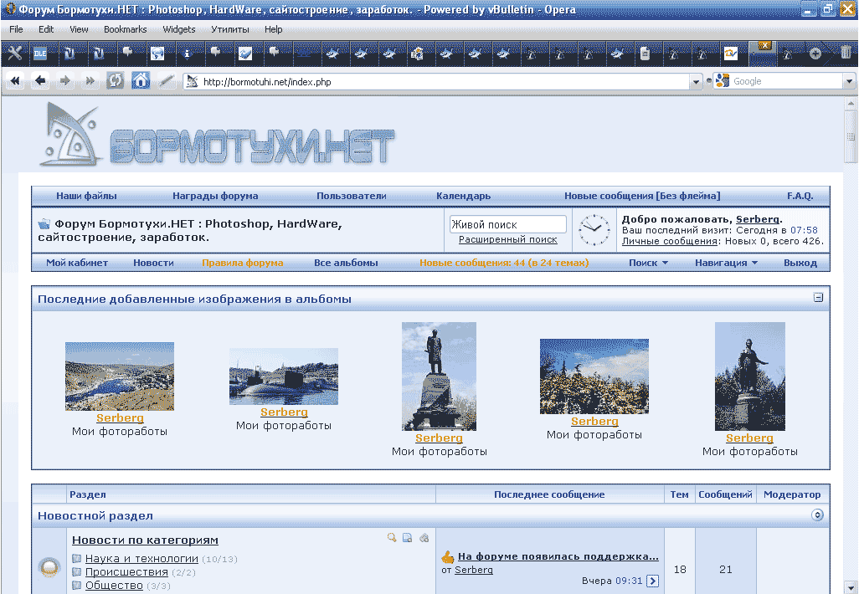The image size is (859, 594).
Task: Click the page vertical scrollbar thumb
Action: pos(851,136)
